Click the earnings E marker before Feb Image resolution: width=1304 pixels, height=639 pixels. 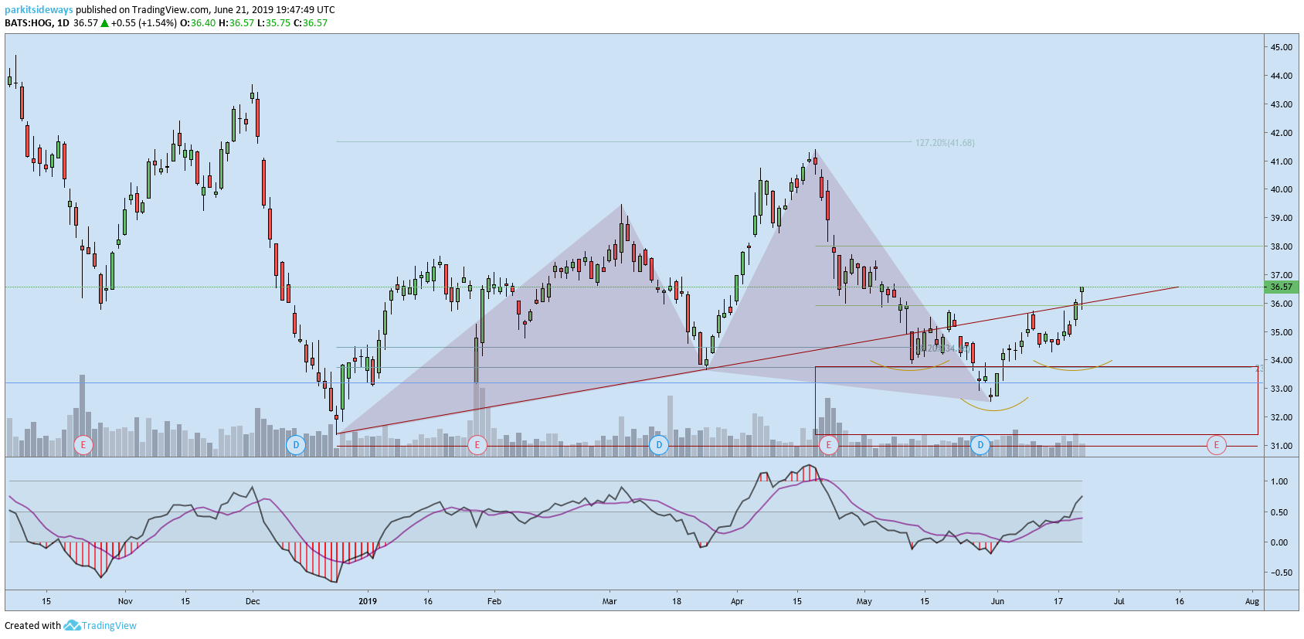[477, 445]
